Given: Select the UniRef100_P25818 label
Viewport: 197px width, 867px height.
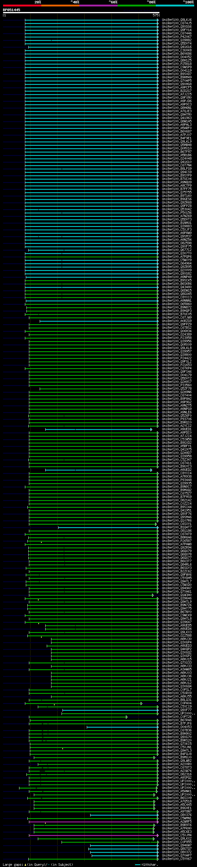Looking at the screenshot, I should tap(177, 64).
